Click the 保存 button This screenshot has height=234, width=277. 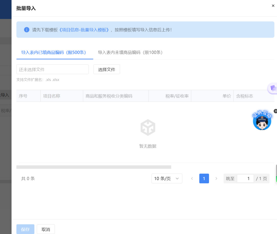coord(25,229)
